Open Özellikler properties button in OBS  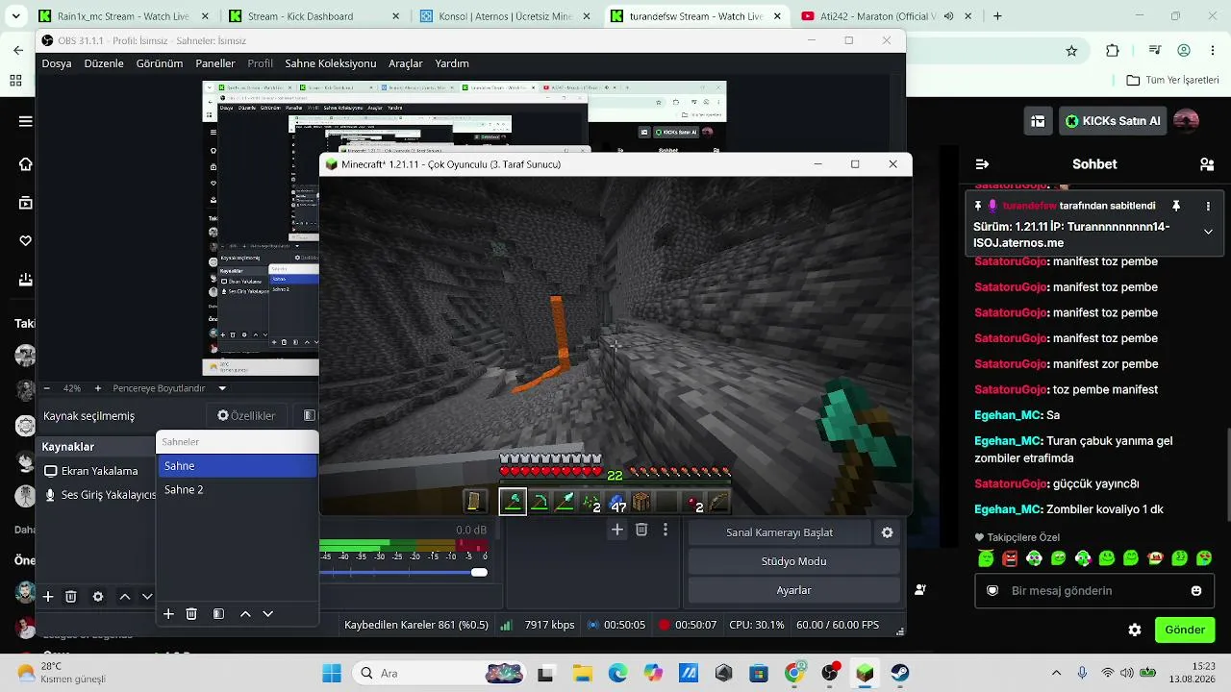[x=246, y=416]
